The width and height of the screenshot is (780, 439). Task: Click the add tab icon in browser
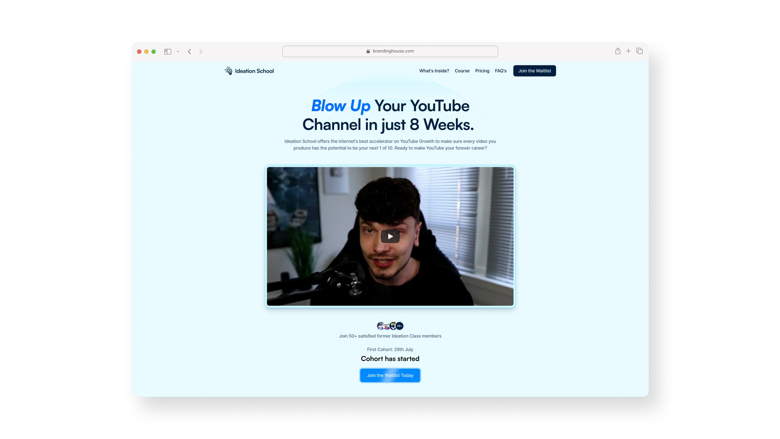(629, 51)
